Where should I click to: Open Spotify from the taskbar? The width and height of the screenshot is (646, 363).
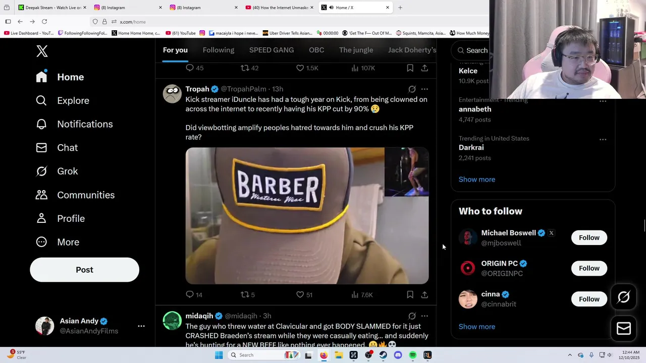(x=413, y=355)
